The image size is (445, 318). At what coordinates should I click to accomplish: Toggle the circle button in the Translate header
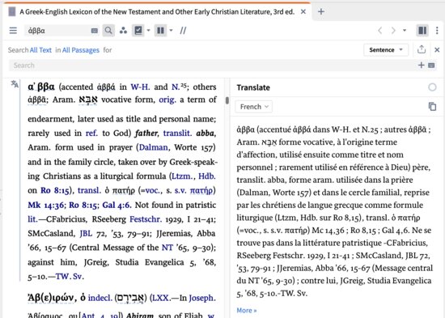[432, 87]
